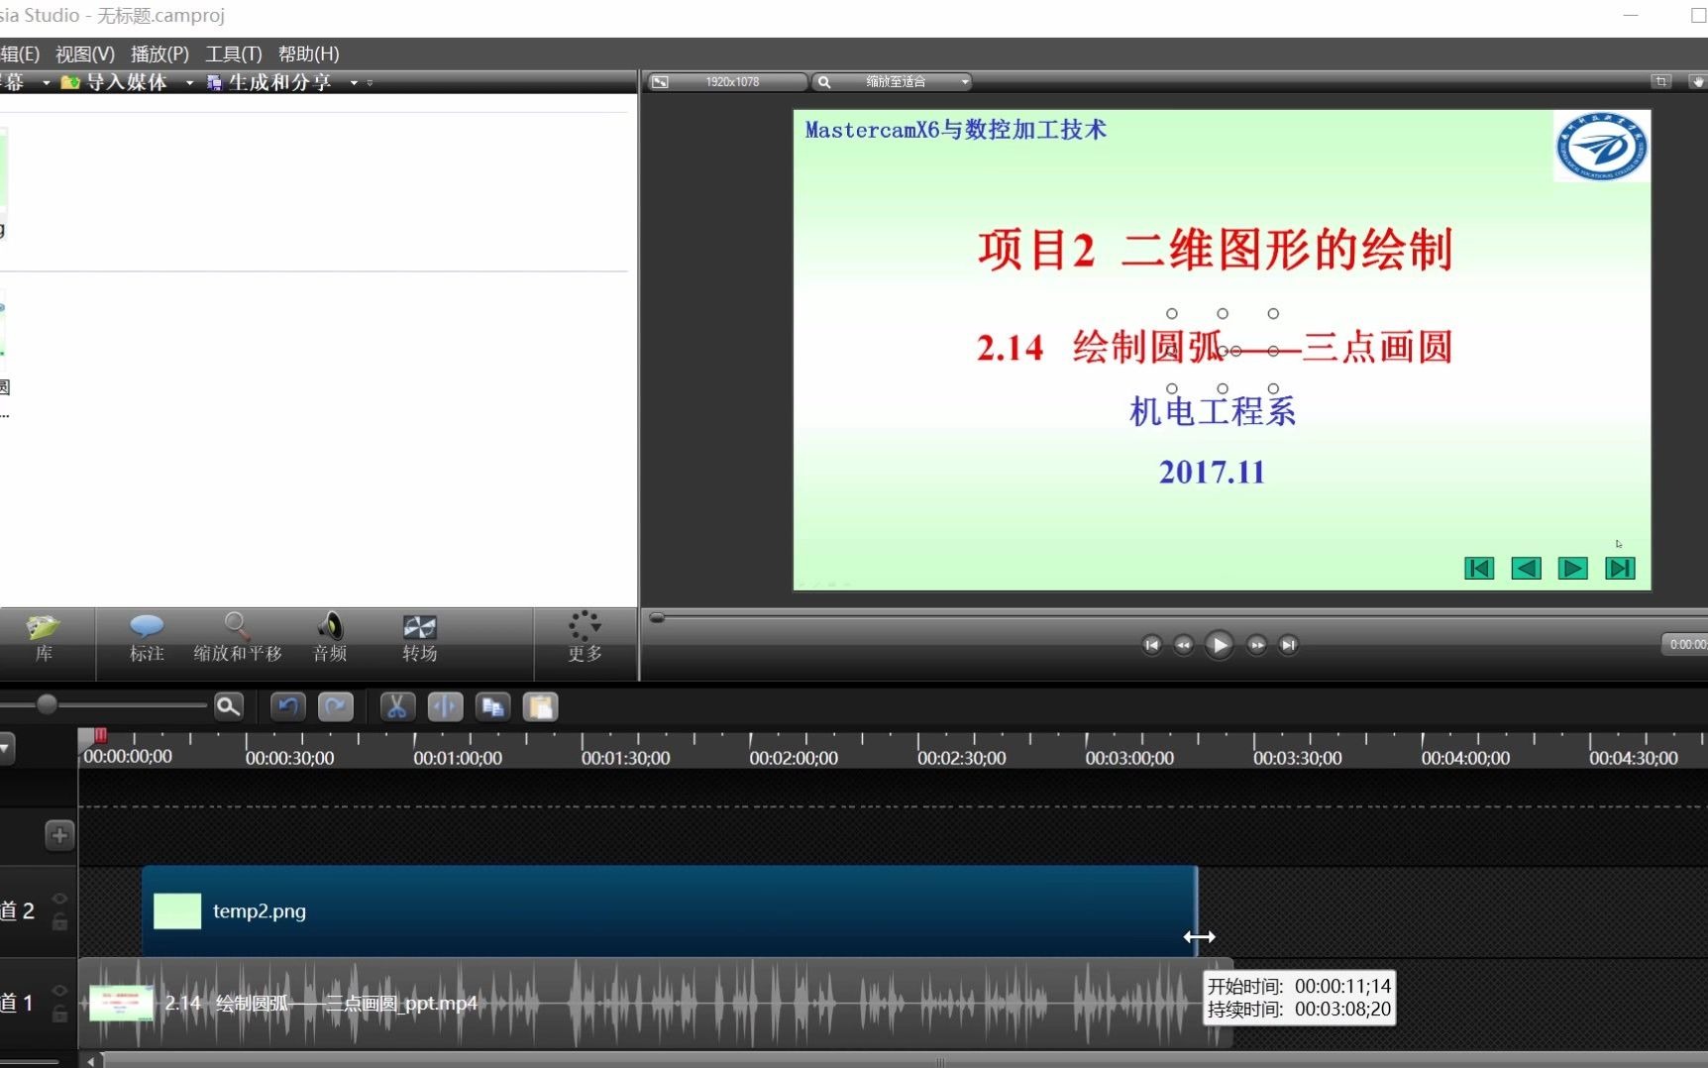Jump to the previous clip
Viewport: 1708px width, 1068px height.
[x=1151, y=645]
